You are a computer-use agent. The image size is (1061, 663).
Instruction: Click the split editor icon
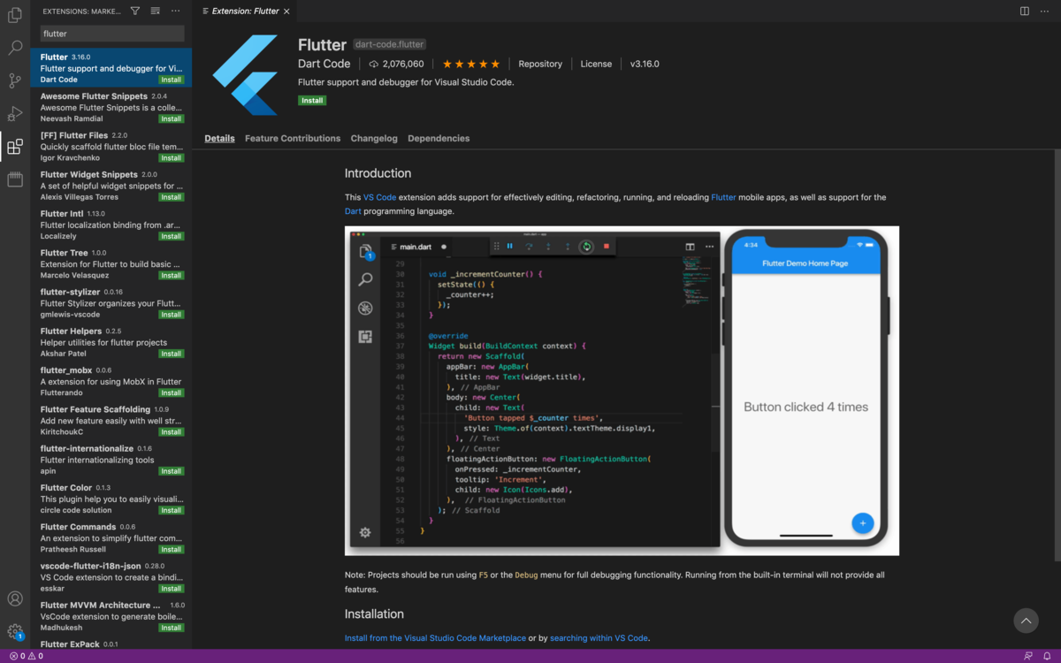click(1024, 11)
